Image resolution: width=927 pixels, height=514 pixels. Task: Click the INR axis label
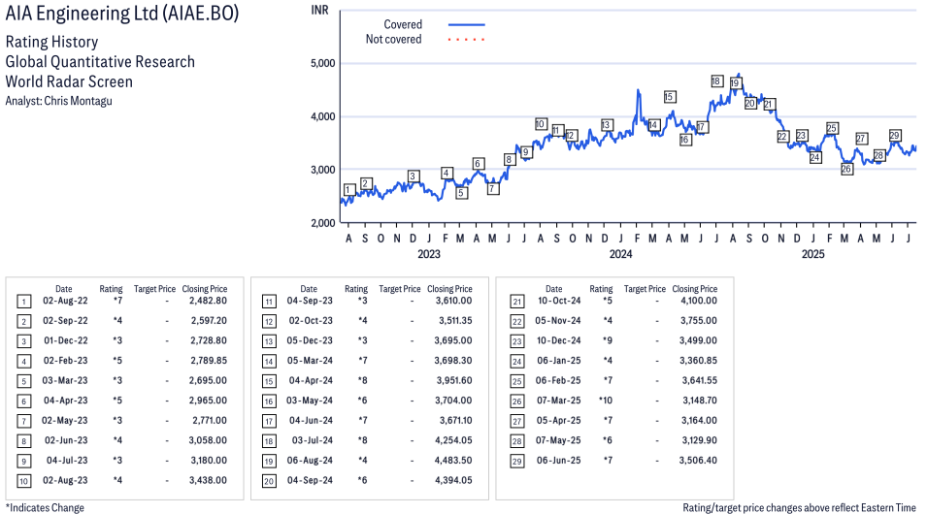point(319,10)
